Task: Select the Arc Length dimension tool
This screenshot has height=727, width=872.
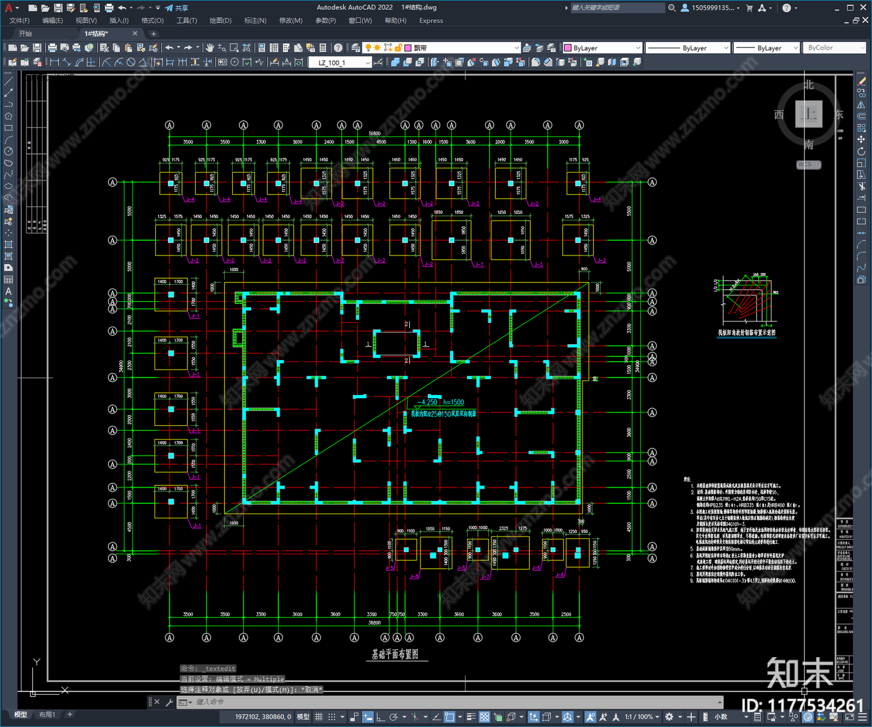Action: 79,62
